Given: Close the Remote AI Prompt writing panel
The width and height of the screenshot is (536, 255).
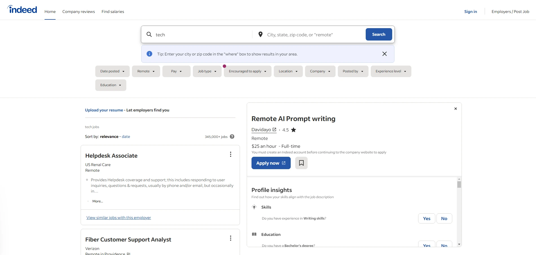Looking at the screenshot, I should 456,109.
